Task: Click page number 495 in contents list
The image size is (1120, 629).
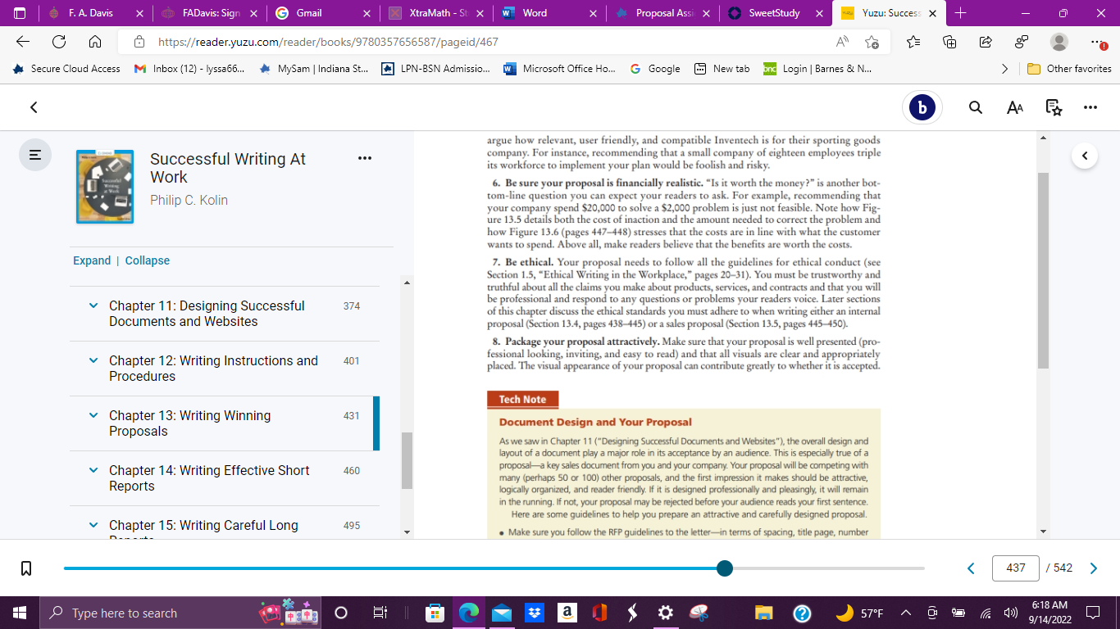Action: click(352, 526)
